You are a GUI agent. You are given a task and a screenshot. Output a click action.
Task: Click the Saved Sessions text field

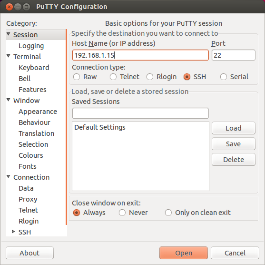click(140, 113)
